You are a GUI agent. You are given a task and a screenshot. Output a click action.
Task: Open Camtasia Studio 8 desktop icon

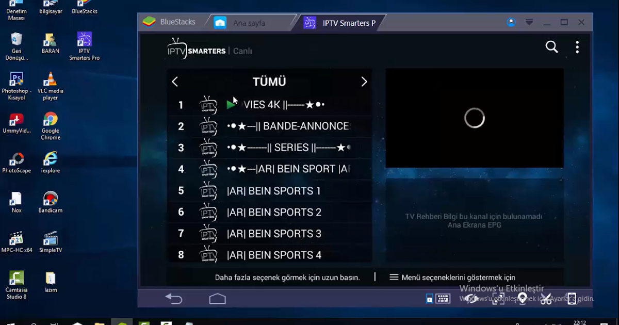point(17,285)
